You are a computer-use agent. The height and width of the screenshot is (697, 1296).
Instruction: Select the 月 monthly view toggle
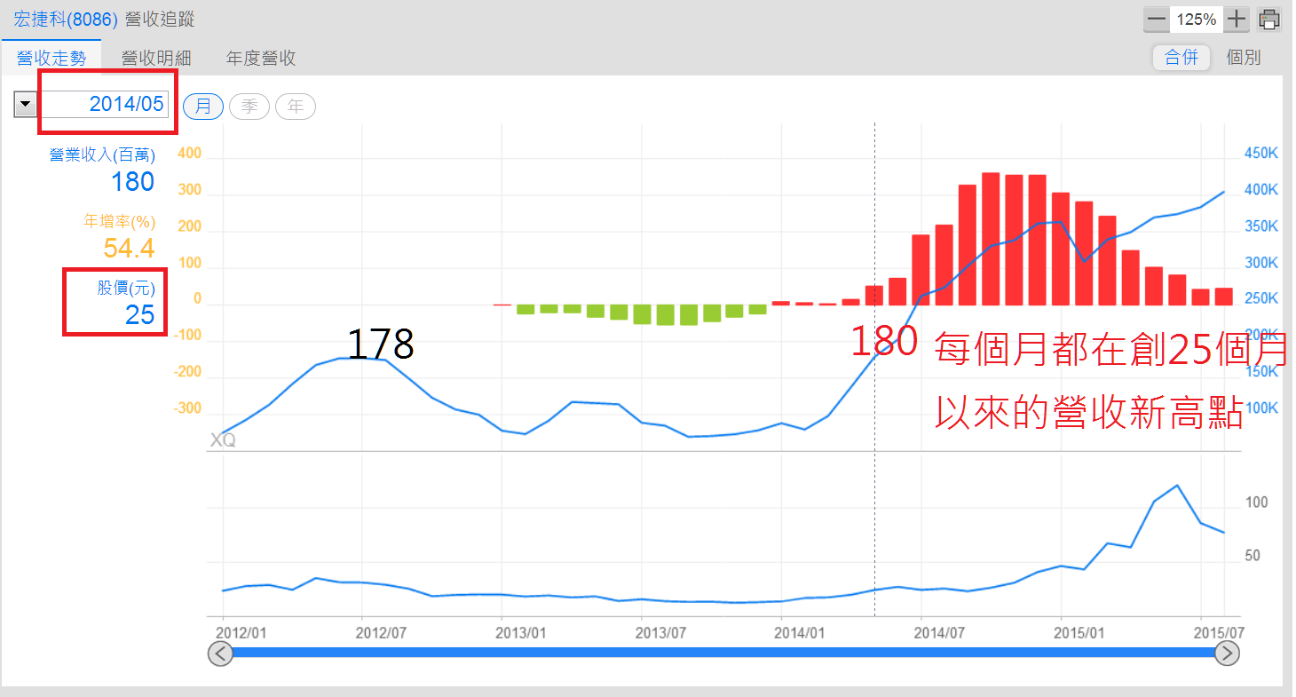[x=203, y=107]
